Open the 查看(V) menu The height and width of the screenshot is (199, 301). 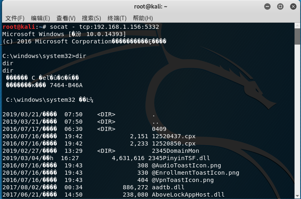[x=66, y=18]
